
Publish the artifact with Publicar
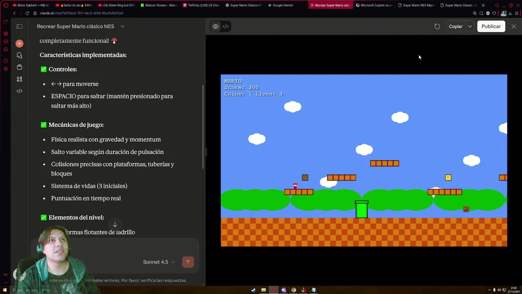point(491,27)
